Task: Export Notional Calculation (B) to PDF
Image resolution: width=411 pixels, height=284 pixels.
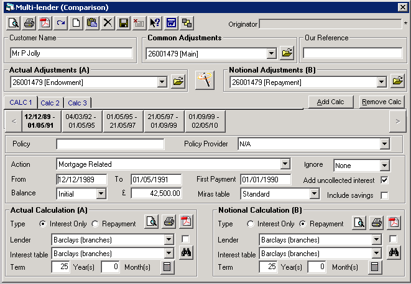Action: [394, 223]
